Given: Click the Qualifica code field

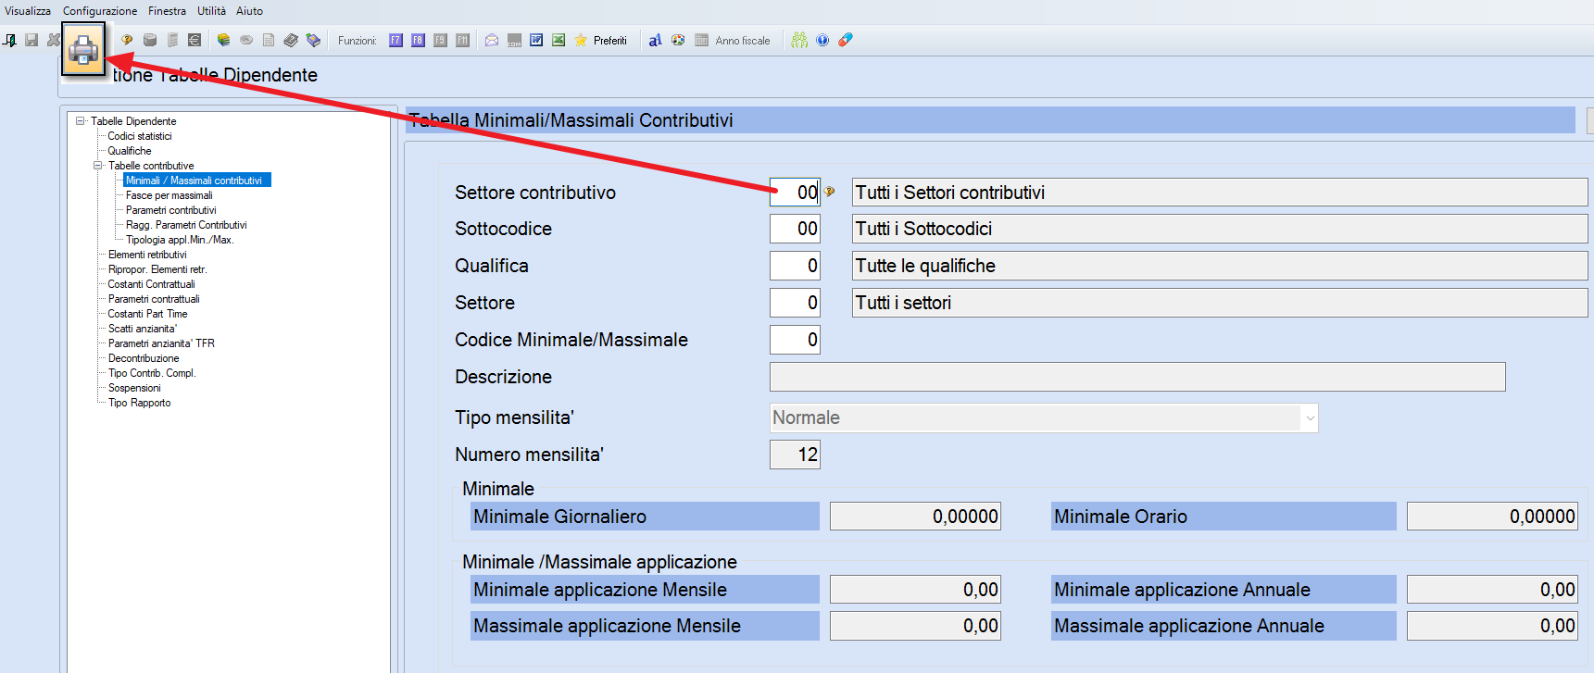Looking at the screenshot, I should coord(795,266).
